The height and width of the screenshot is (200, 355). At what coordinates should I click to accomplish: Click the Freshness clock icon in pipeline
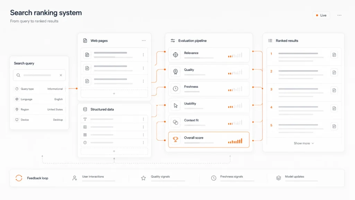[x=175, y=89]
